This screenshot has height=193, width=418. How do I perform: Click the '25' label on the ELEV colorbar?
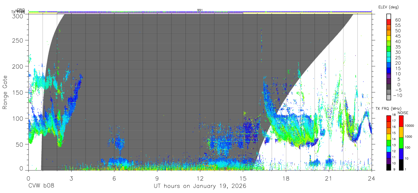click(x=398, y=58)
